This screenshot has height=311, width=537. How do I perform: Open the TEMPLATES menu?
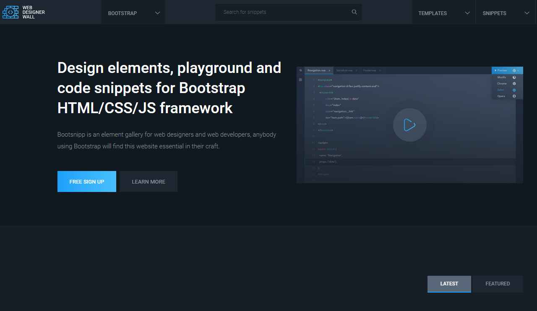pyautogui.click(x=444, y=12)
